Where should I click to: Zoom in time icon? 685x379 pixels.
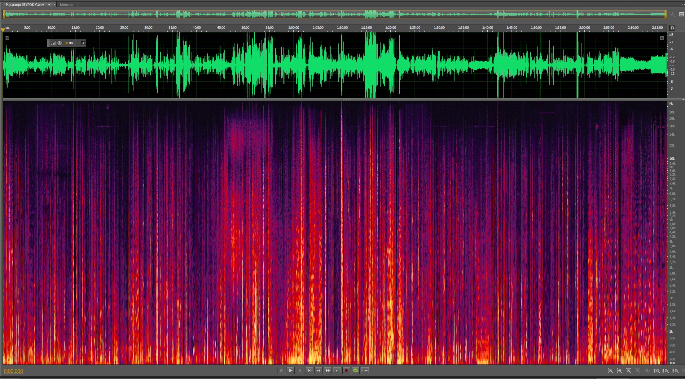point(629,371)
